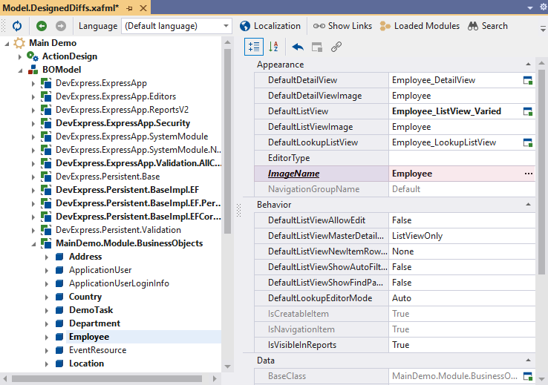Image resolution: width=548 pixels, height=385 pixels.
Task: Go back with the green arrow
Action: [x=42, y=26]
